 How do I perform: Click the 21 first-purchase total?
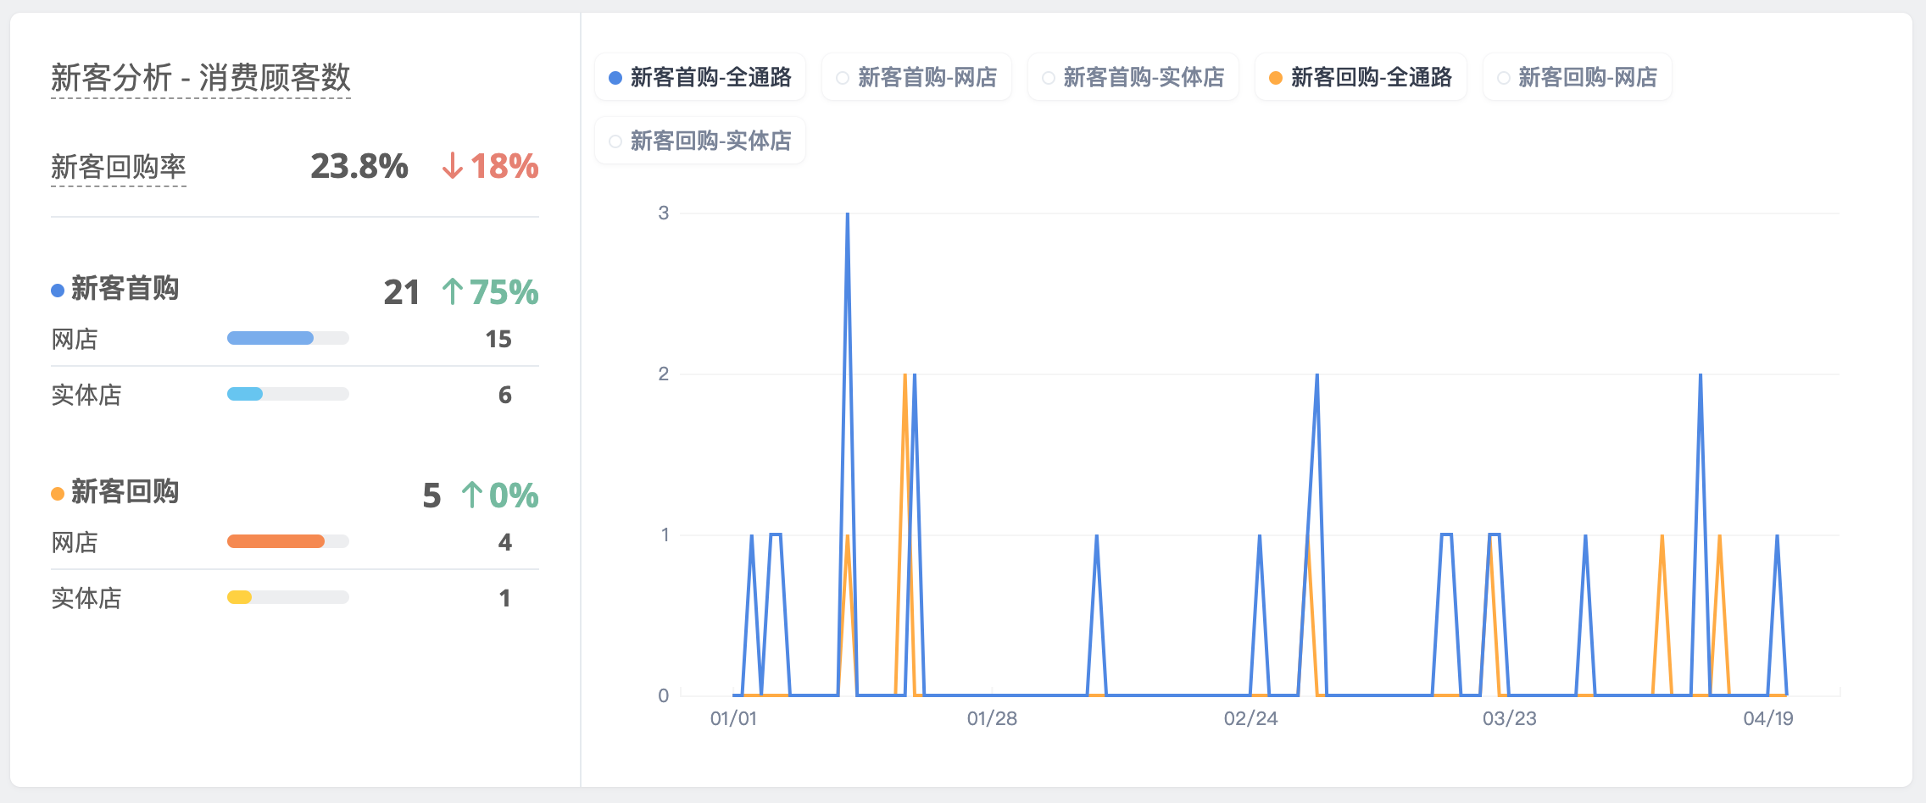coord(402,292)
